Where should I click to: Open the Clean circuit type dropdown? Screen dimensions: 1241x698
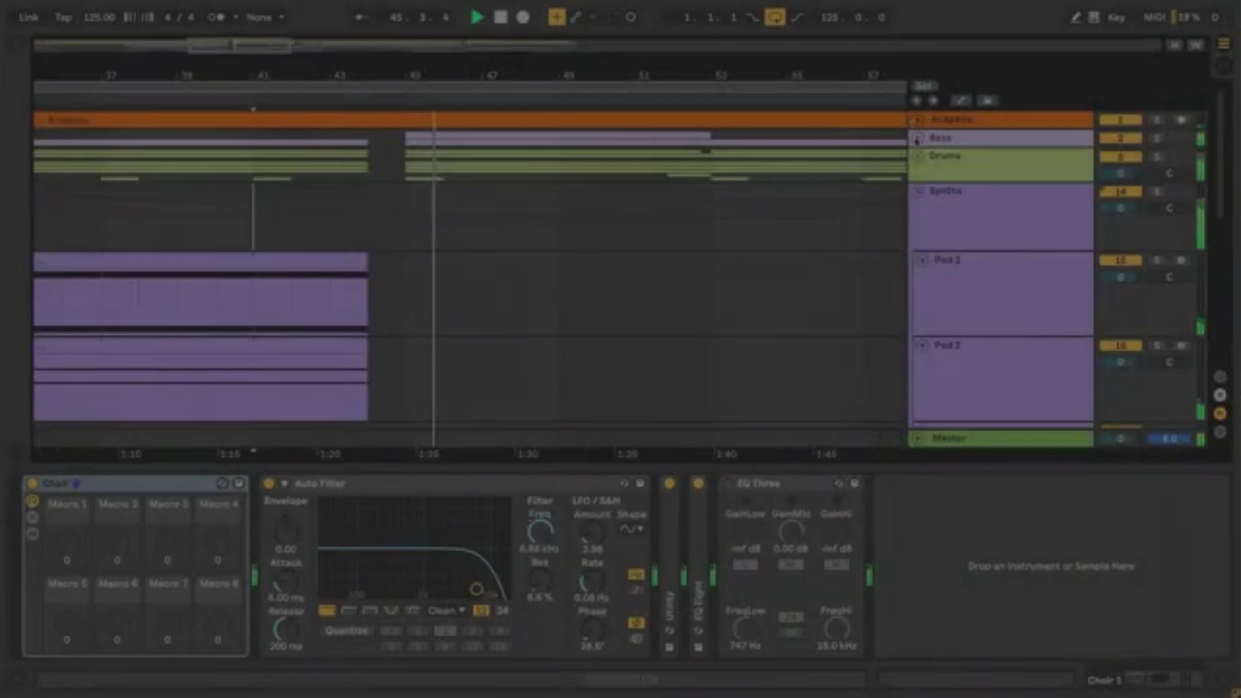click(x=446, y=611)
